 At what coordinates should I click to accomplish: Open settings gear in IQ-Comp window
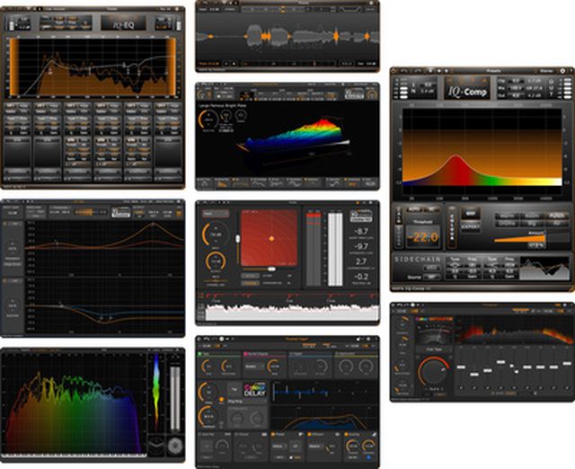(x=562, y=70)
